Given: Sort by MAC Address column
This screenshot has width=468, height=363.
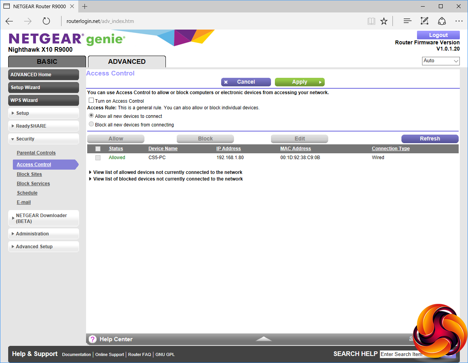Looking at the screenshot, I should coord(296,149).
